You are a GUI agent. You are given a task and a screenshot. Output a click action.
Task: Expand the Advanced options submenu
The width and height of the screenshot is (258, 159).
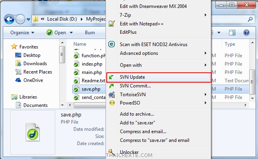tap(206, 53)
